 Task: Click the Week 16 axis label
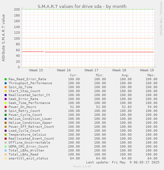point(64,70)
